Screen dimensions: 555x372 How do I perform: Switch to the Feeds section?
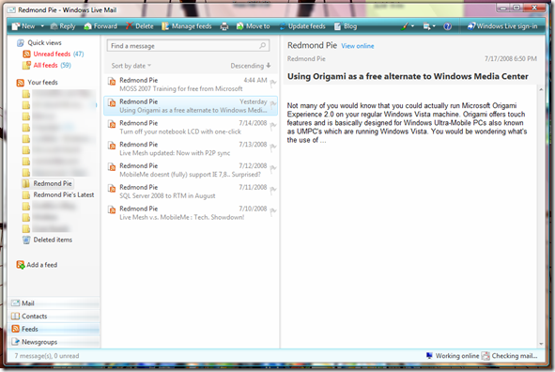tap(54, 329)
